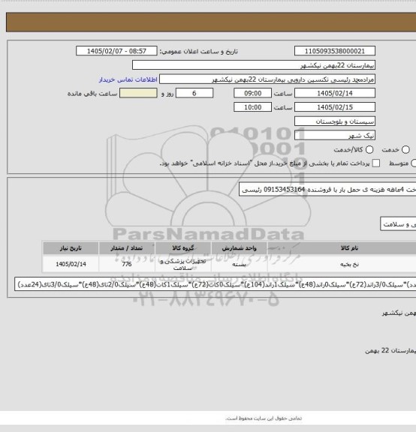Click the text بیمارستان 22 بهمن near bottom
The width and height of the screenshot is (416, 432).
[x=390, y=350]
